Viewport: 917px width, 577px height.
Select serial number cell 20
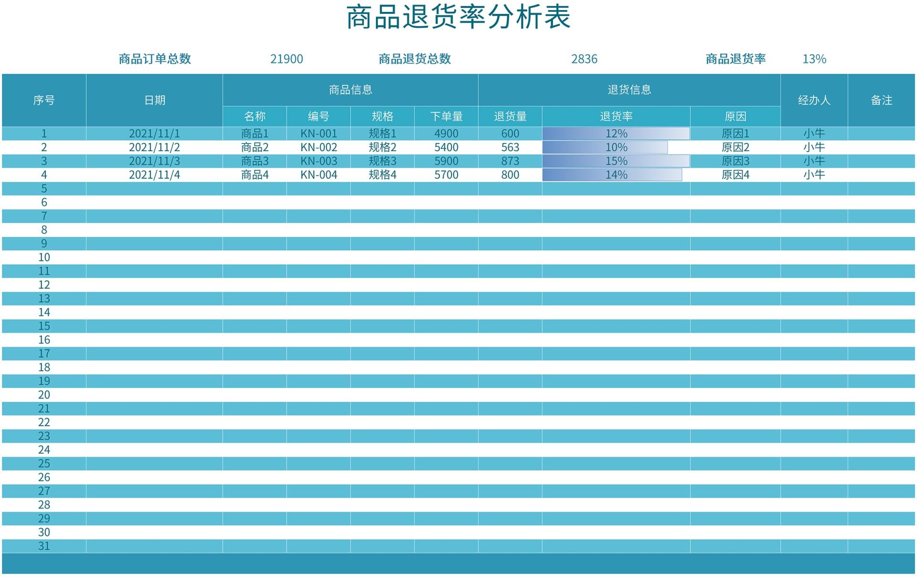point(44,394)
